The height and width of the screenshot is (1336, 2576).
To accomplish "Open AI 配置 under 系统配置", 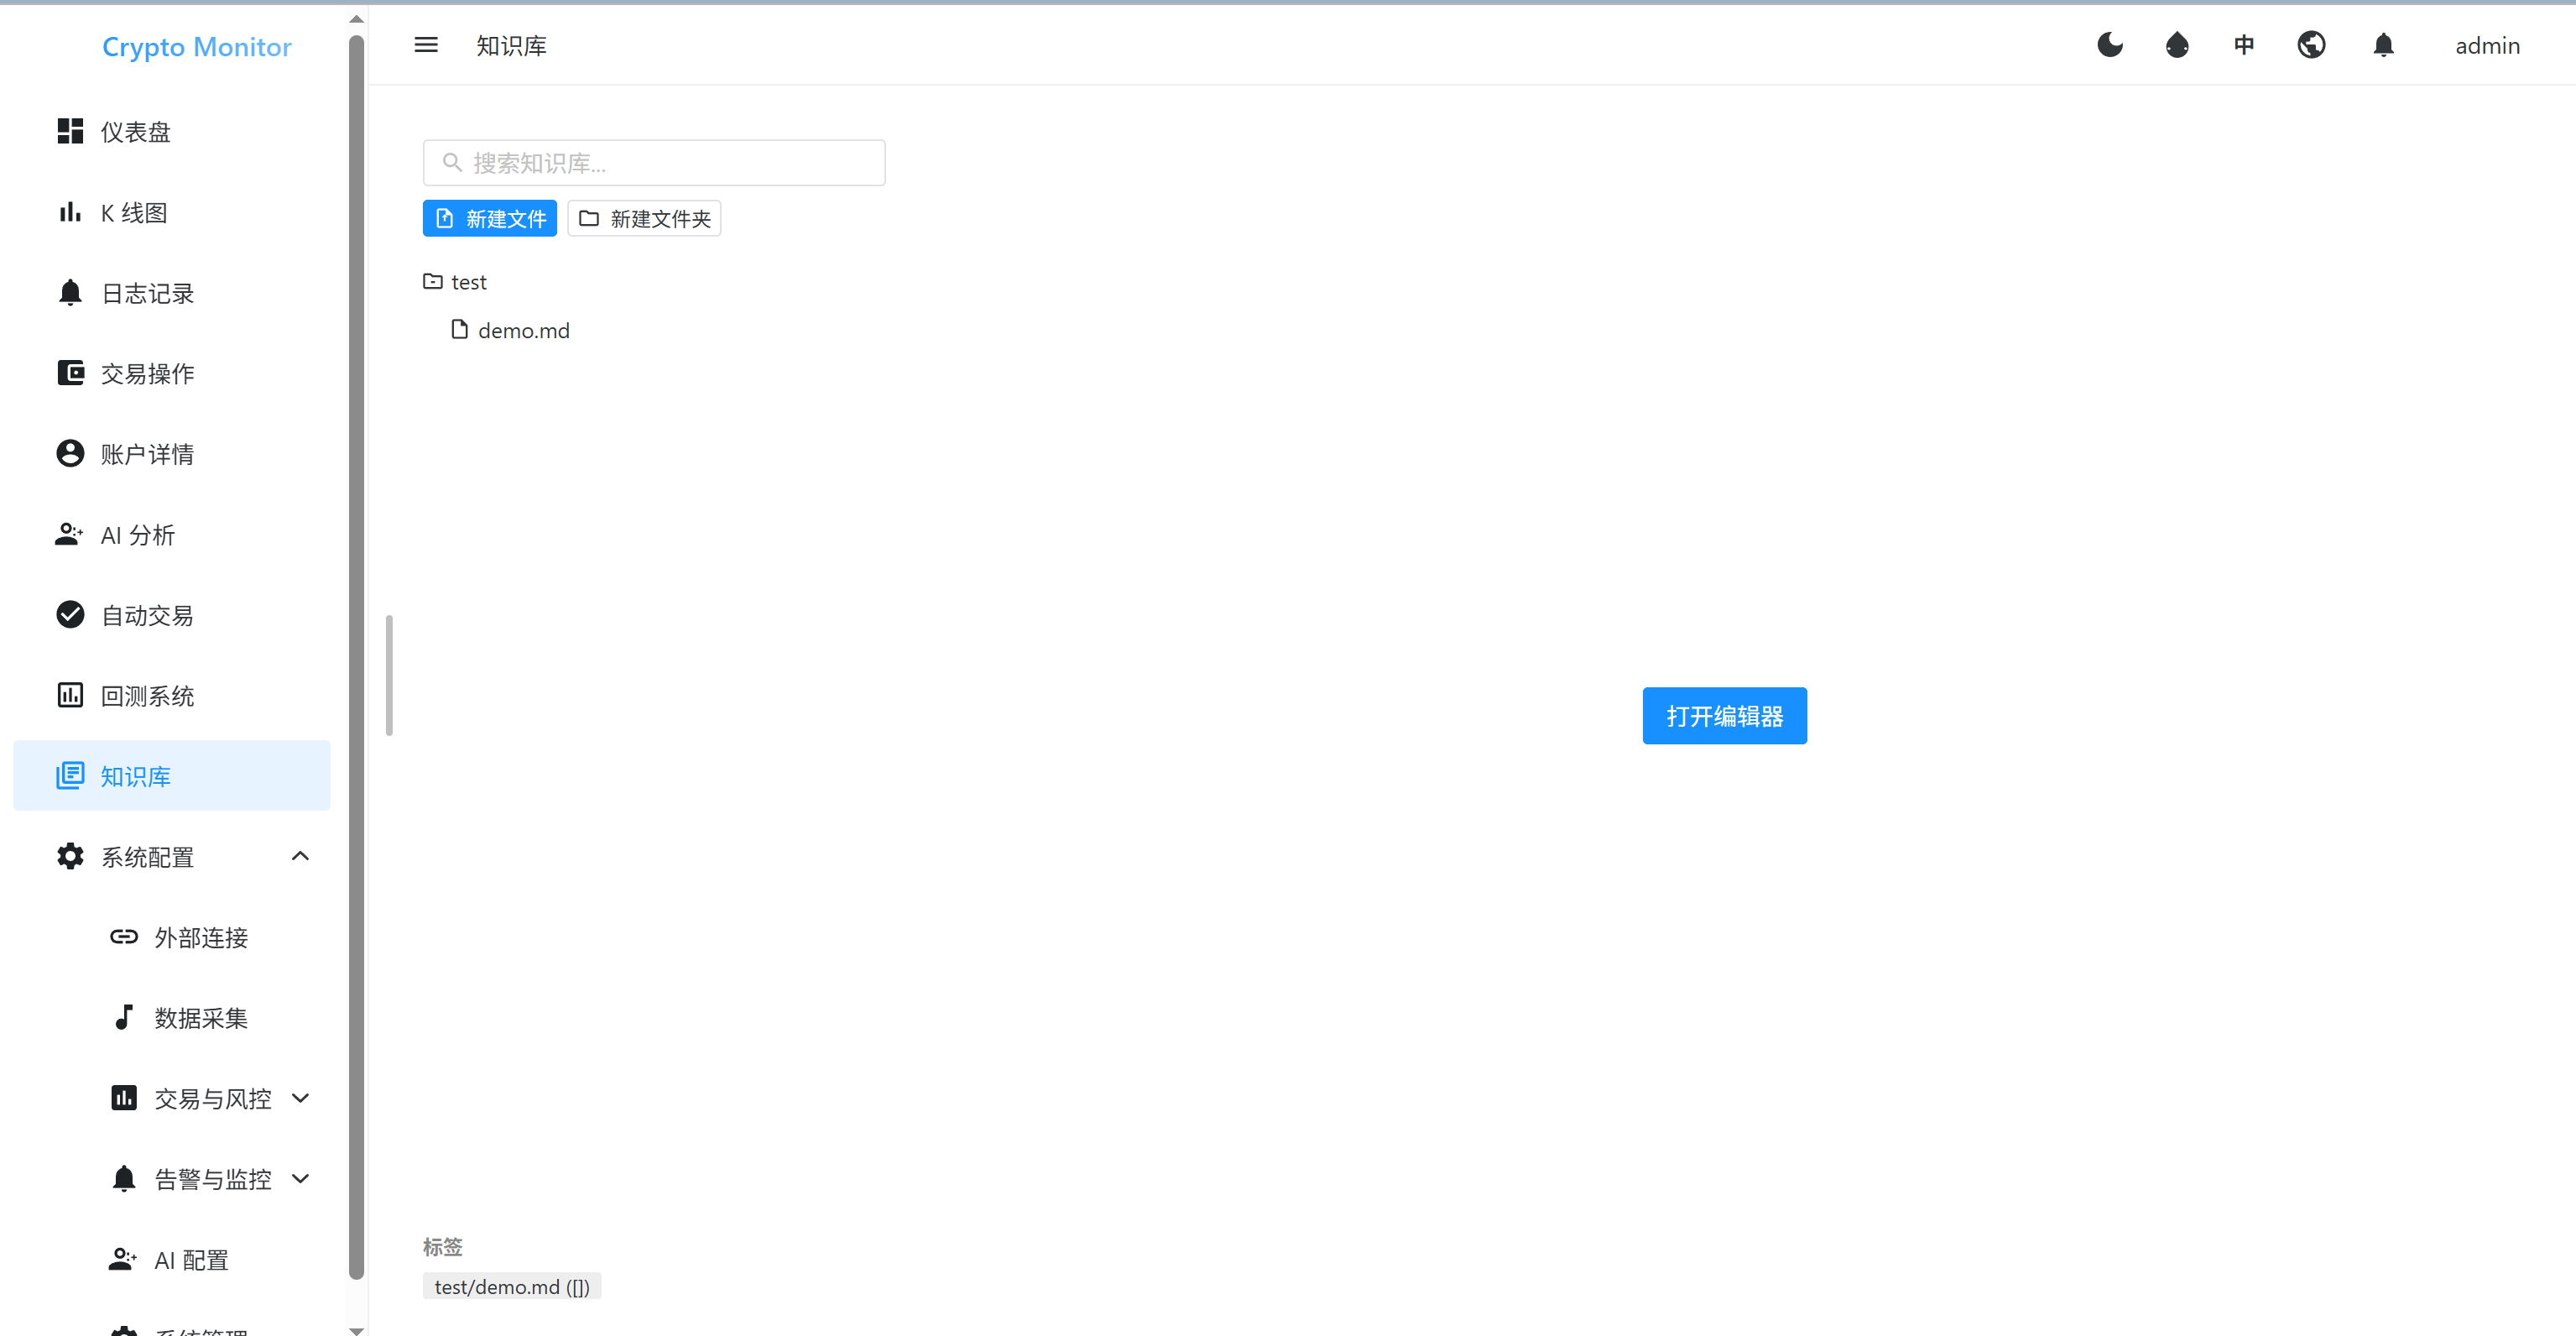I will [x=172, y=1260].
